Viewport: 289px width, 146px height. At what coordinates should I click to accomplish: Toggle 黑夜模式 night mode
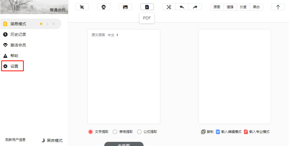[52, 140]
